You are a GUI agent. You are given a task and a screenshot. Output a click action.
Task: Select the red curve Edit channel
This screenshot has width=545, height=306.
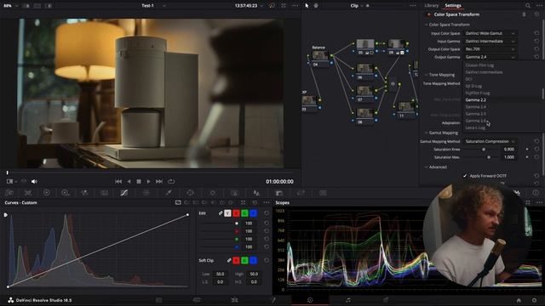point(237,213)
